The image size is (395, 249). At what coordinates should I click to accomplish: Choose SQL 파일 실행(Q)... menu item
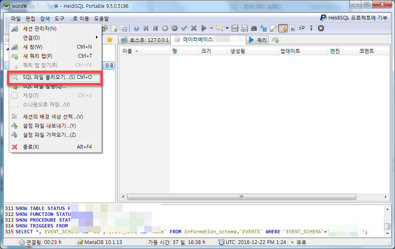coord(55,86)
